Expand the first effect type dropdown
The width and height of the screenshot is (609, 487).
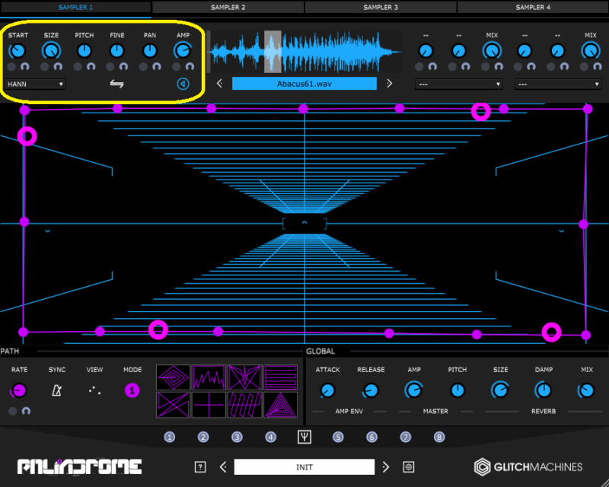click(x=458, y=84)
